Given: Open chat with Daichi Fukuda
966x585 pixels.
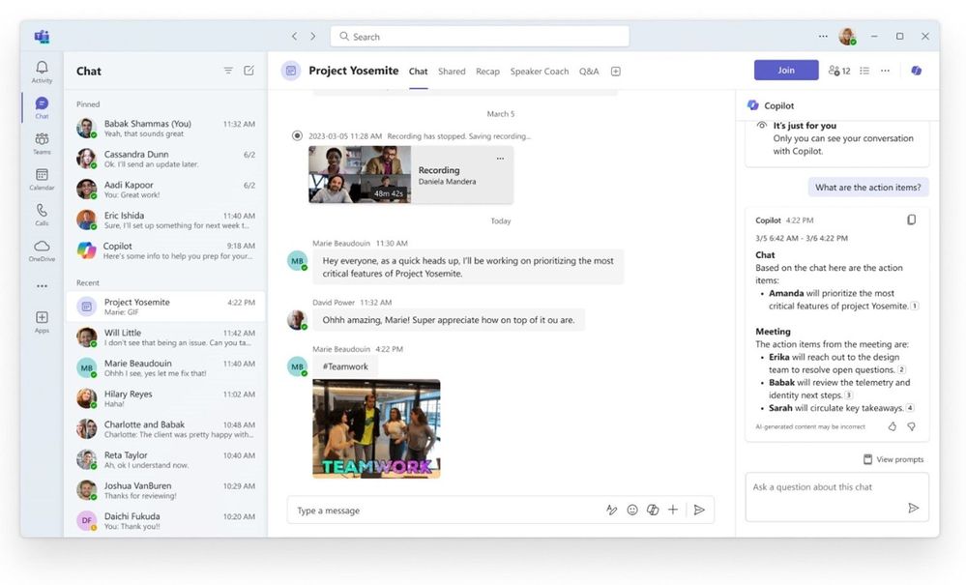Looking at the screenshot, I should point(165,520).
